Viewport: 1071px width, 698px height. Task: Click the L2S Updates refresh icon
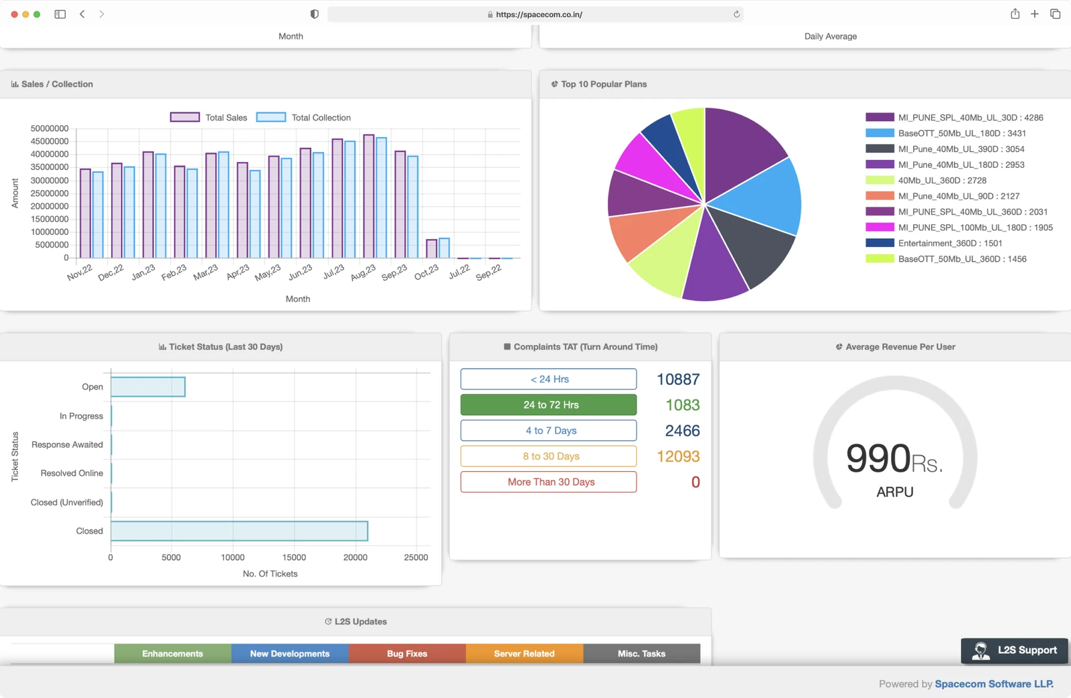[x=328, y=622]
